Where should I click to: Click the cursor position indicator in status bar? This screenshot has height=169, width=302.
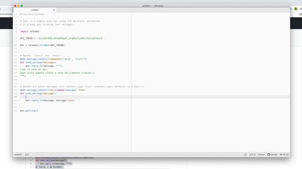(x=27, y=154)
